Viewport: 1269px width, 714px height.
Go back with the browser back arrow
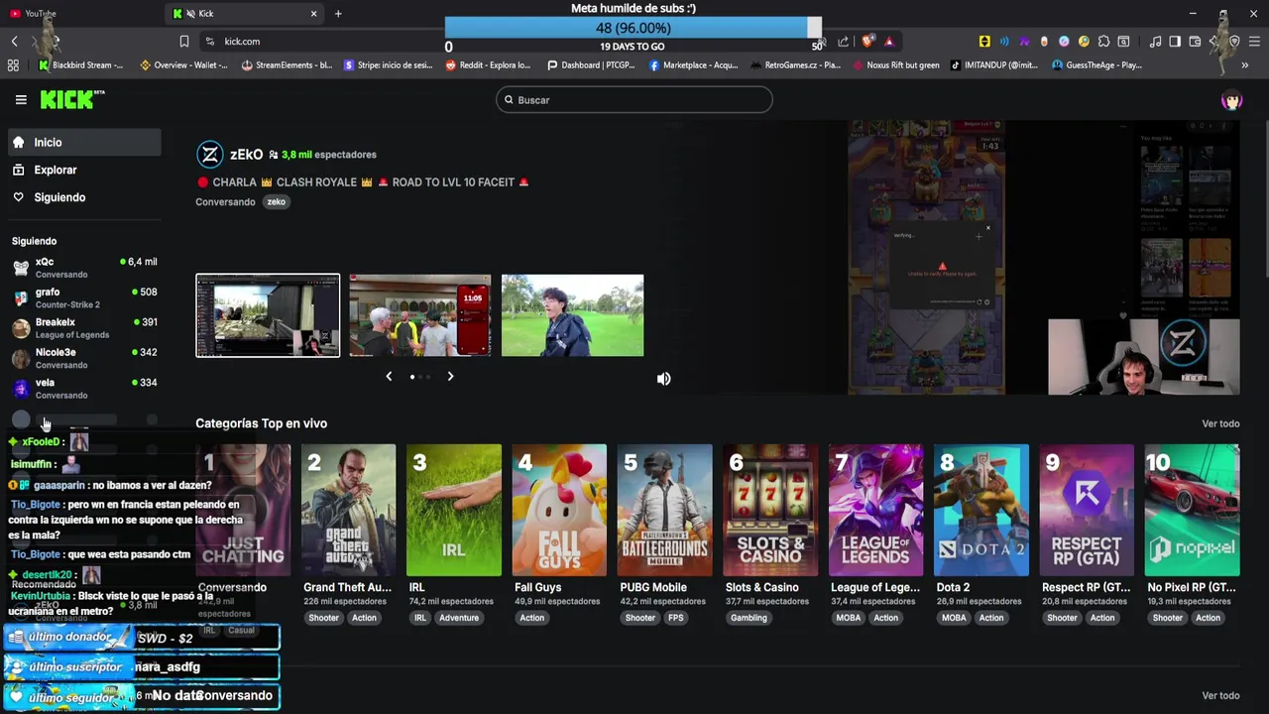click(x=14, y=42)
